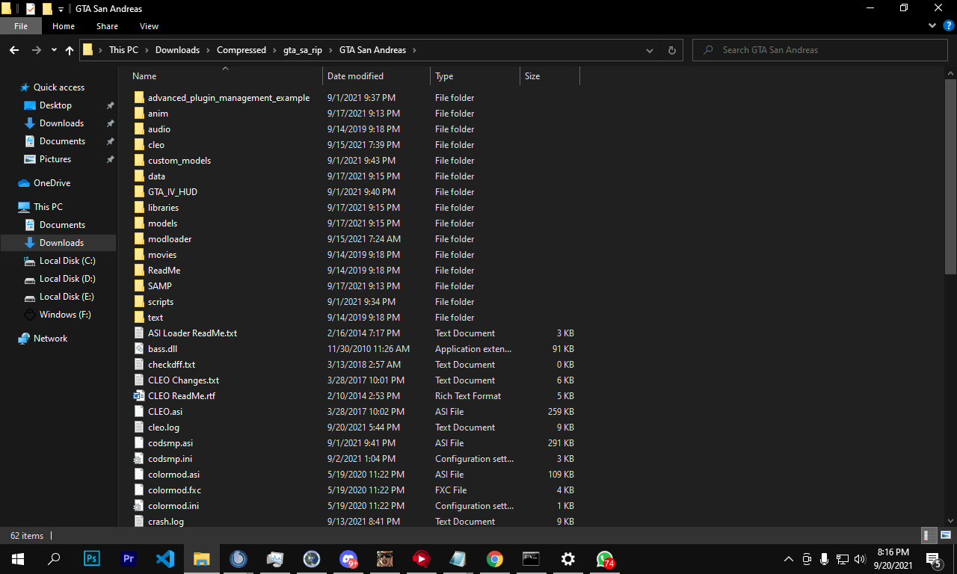This screenshot has height=574, width=957.
Task: Open WhatsApp from the taskbar
Action: tap(605, 559)
